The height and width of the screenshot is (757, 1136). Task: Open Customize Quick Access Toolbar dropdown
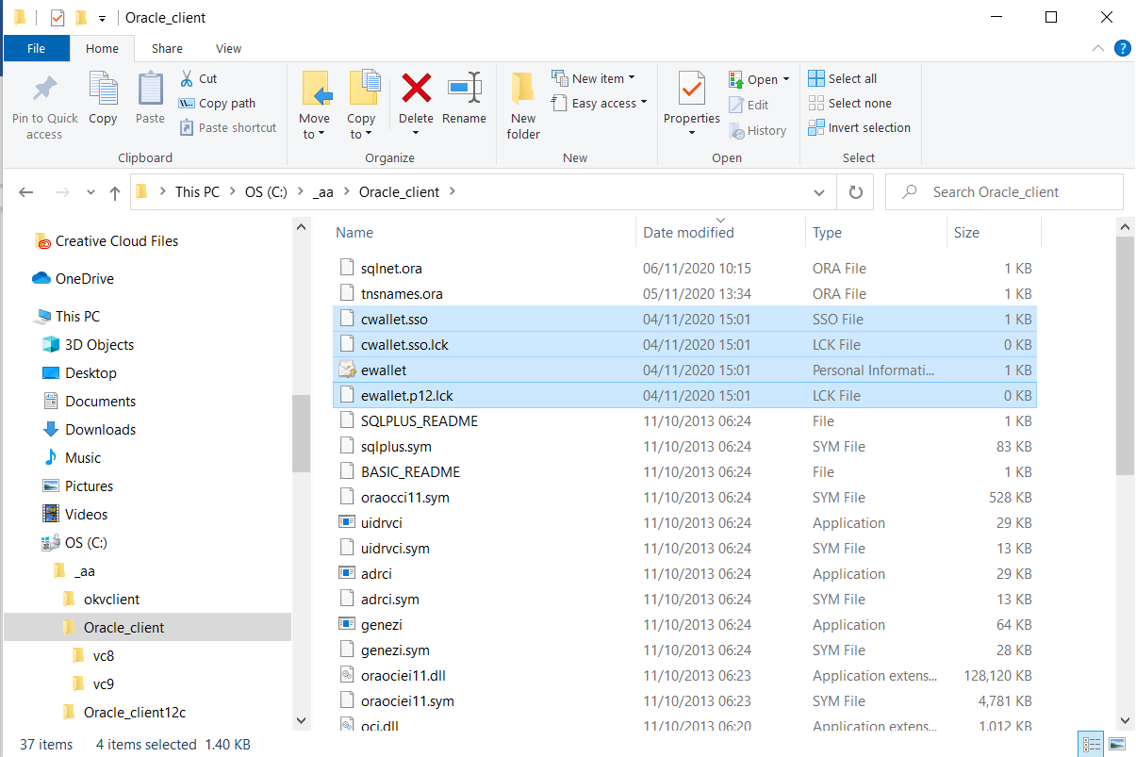pos(102,18)
